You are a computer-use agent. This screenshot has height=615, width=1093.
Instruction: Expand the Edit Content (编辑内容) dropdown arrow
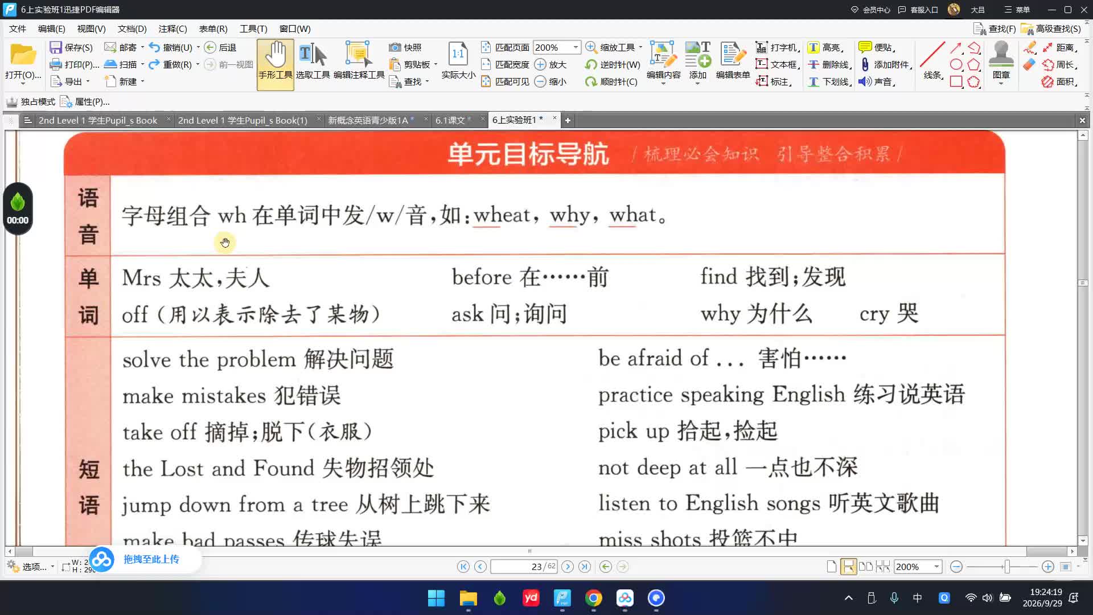[x=663, y=84]
